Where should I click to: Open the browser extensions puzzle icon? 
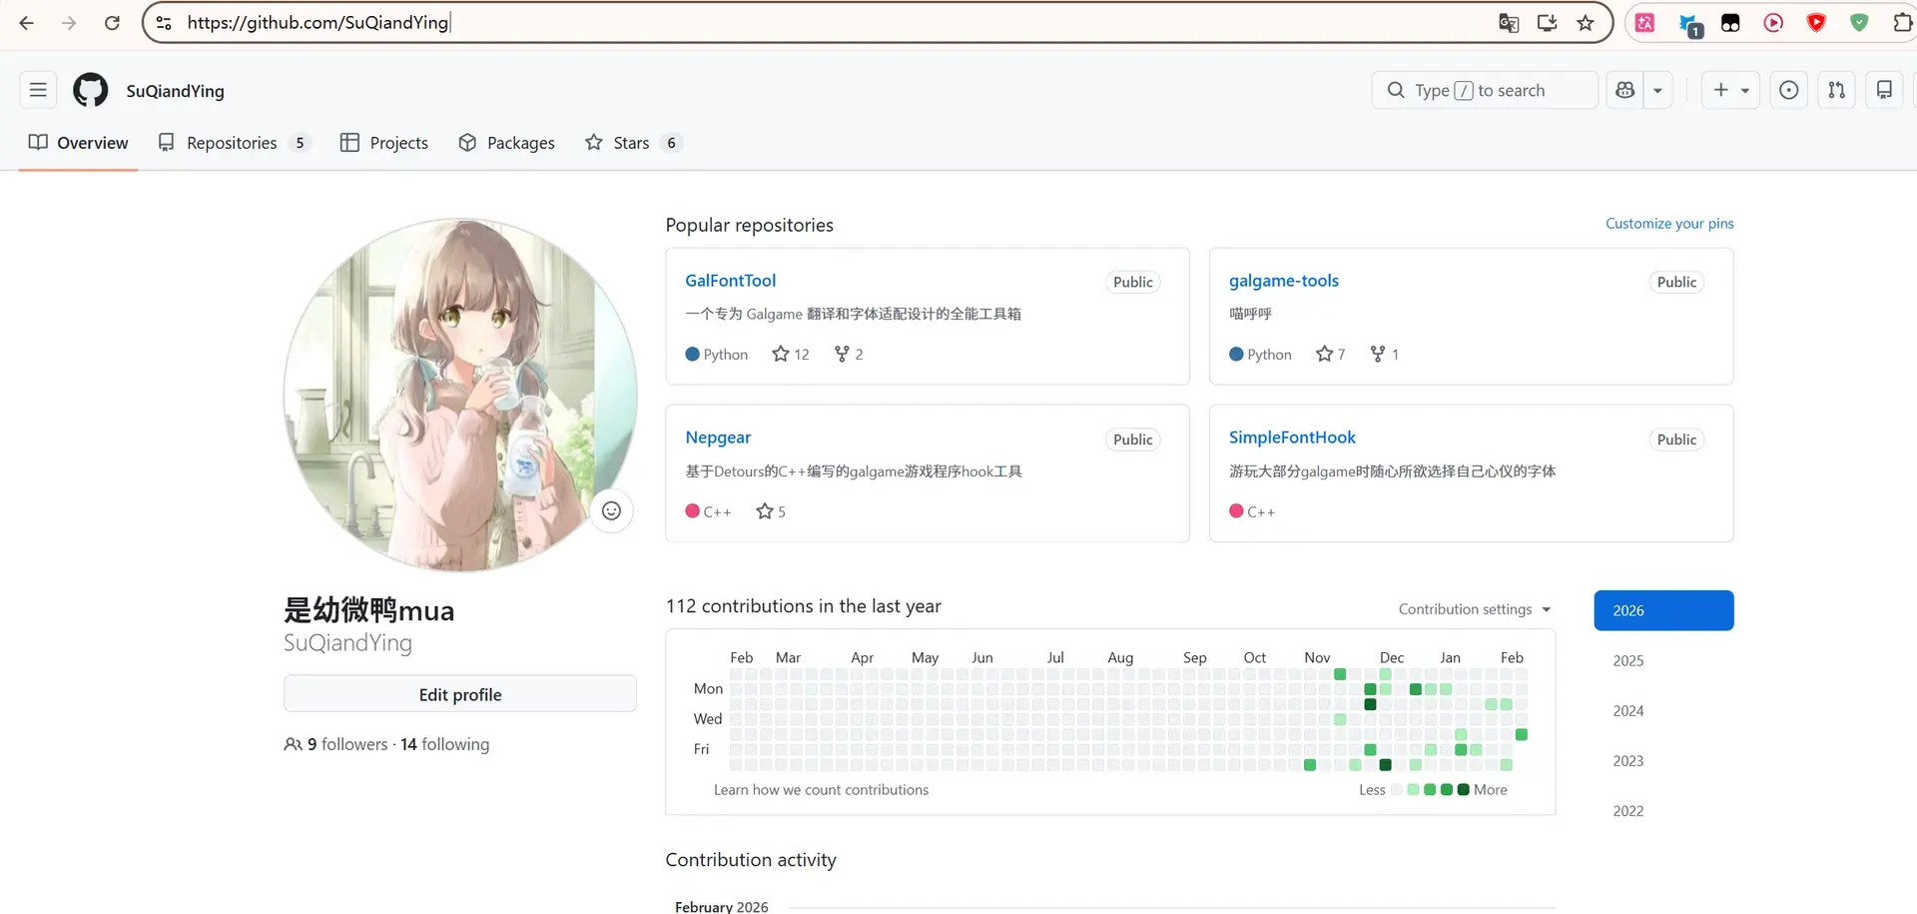pyautogui.click(x=1903, y=23)
